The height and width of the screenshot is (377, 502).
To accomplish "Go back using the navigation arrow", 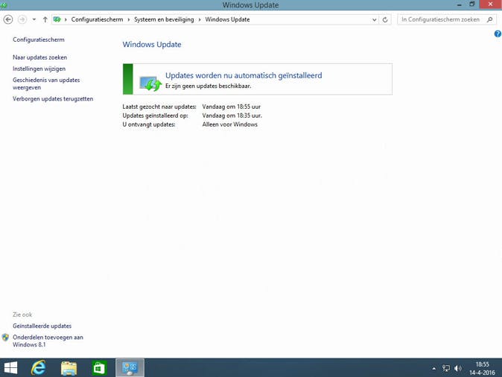I will [x=8, y=19].
